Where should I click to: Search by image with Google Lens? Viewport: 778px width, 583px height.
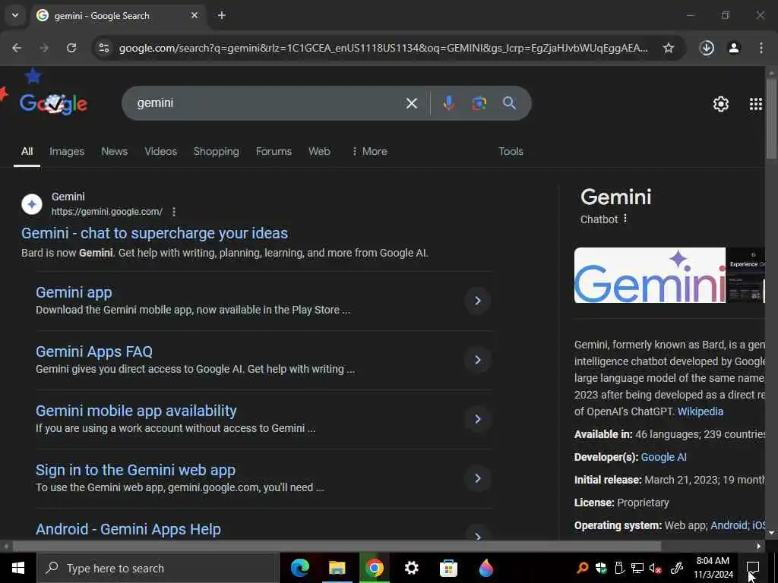(479, 103)
